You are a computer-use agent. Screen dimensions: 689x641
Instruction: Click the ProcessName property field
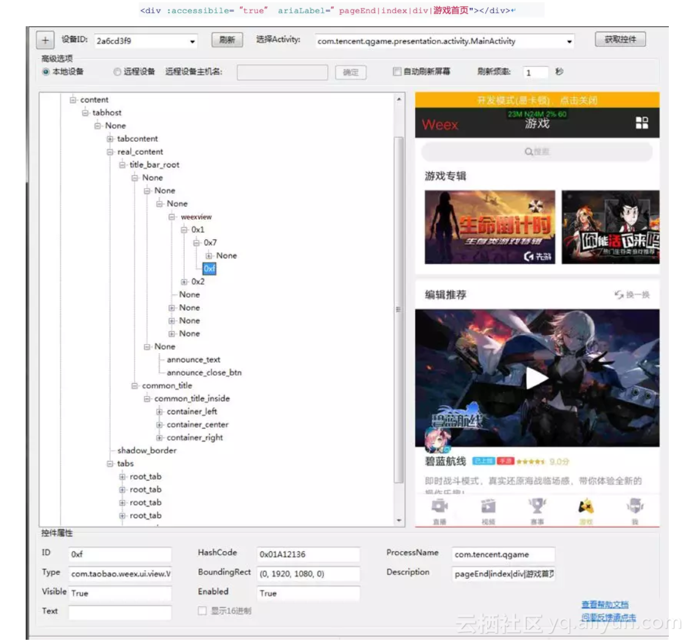(x=503, y=554)
